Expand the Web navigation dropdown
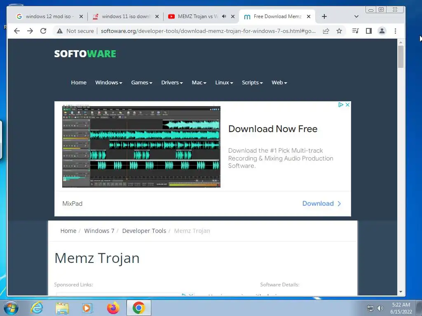422x316 pixels. coord(279,82)
